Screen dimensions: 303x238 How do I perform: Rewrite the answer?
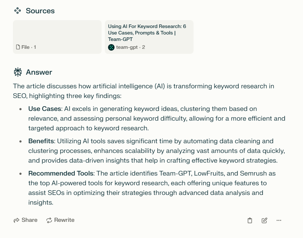coord(60,220)
